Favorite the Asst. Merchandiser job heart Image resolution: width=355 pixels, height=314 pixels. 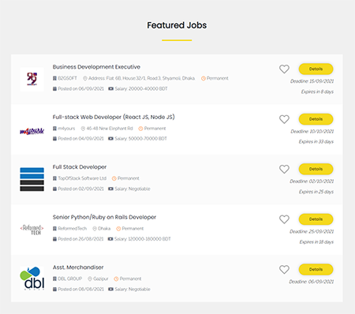point(284,270)
